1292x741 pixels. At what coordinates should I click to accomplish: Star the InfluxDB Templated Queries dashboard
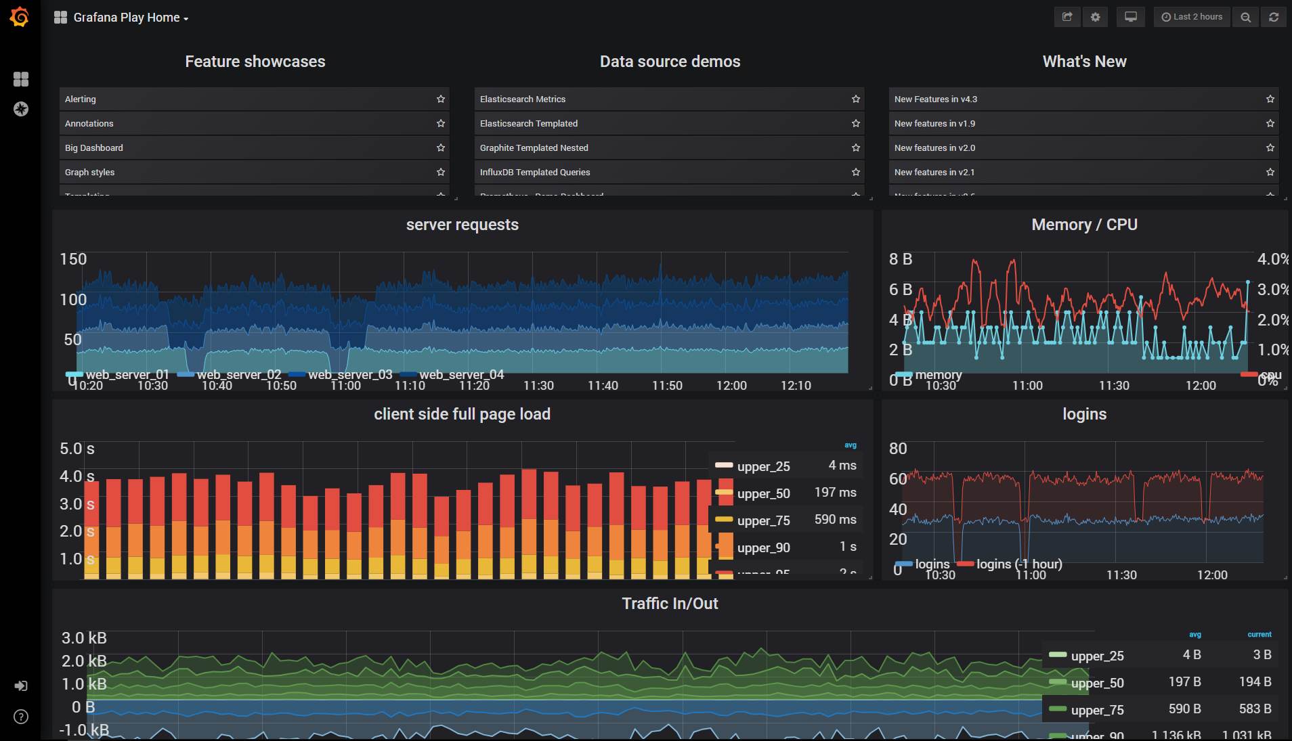click(x=856, y=172)
